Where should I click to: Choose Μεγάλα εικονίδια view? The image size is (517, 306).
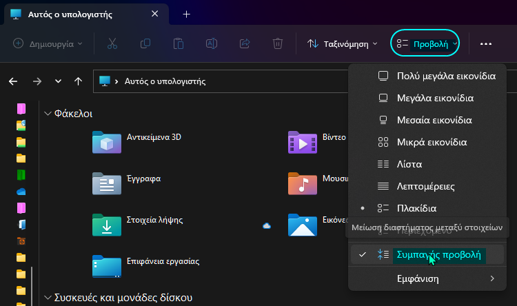[x=427, y=98]
